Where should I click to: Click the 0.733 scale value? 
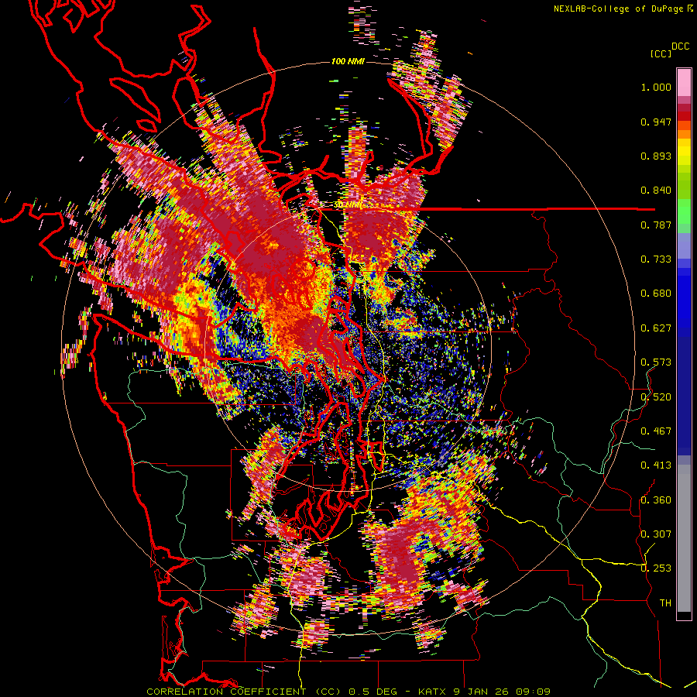[656, 259]
